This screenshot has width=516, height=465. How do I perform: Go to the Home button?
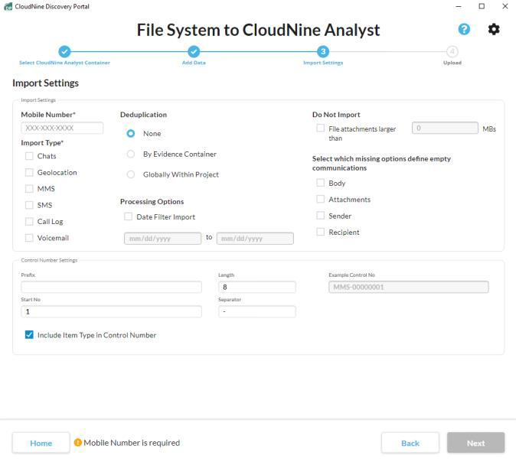pyautogui.click(x=41, y=443)
